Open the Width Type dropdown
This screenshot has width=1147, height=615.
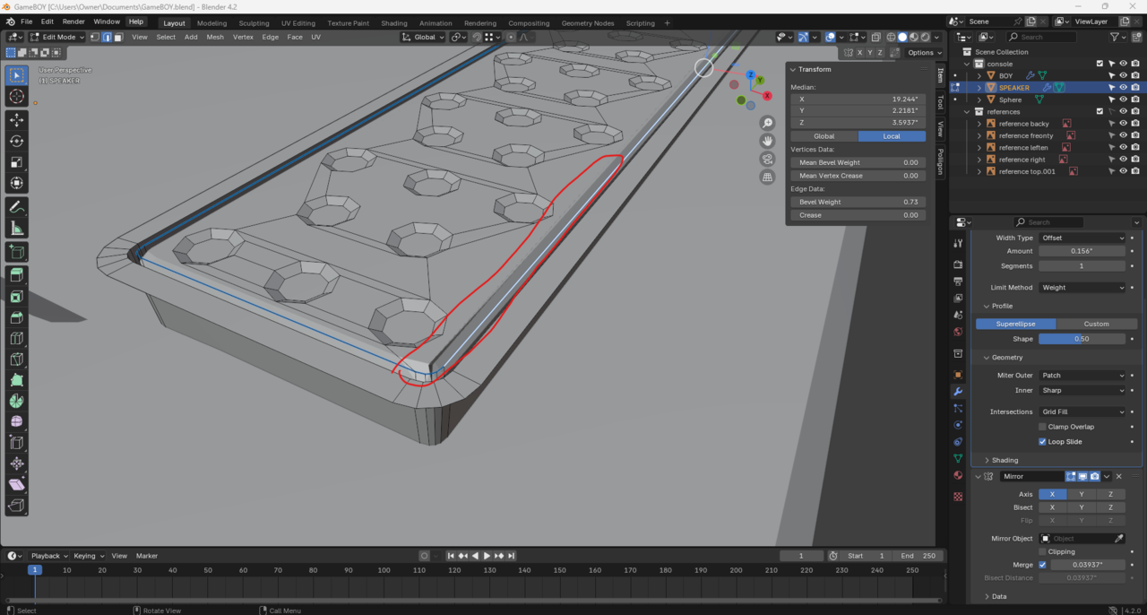pyautogui.click(x=1082, y=238)
